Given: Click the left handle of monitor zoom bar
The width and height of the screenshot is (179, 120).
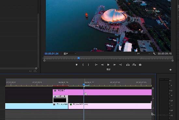Looking at the screenshot, I should pyautogui.click(x=44, y=61).
